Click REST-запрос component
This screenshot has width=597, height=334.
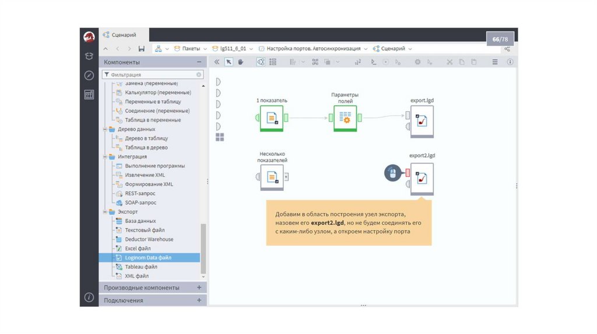(141, 193)
